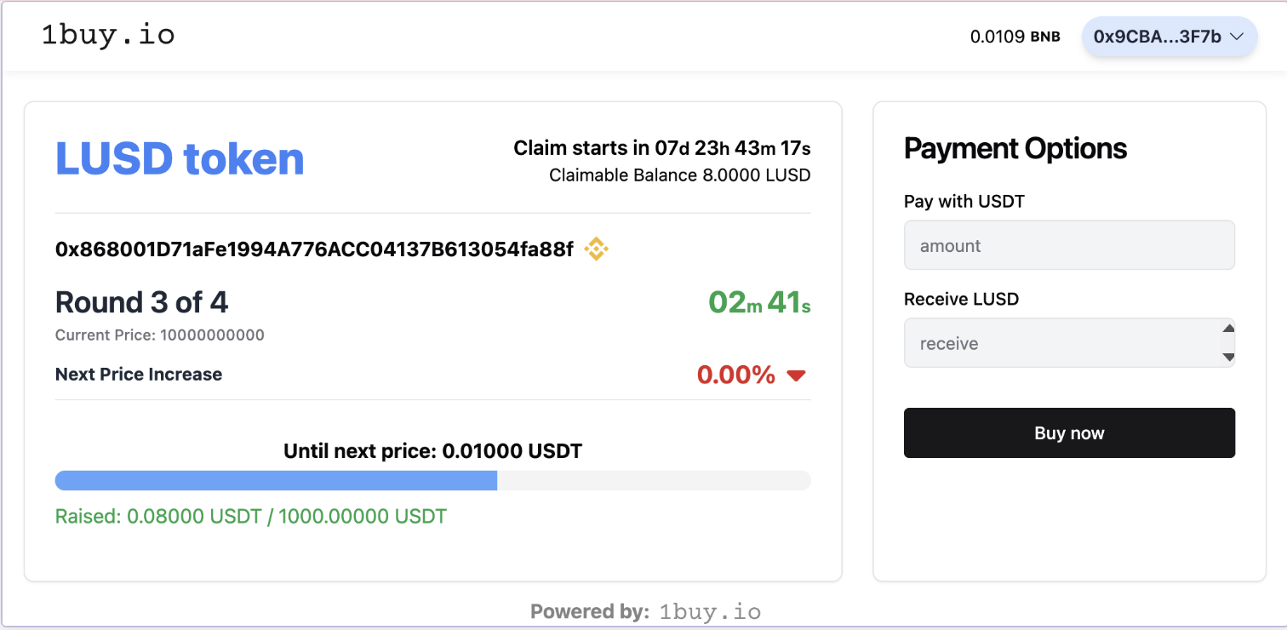1287x630 pixels.
Task: Click the green 02m 41s round timer
Action: [x=759, y=302]
